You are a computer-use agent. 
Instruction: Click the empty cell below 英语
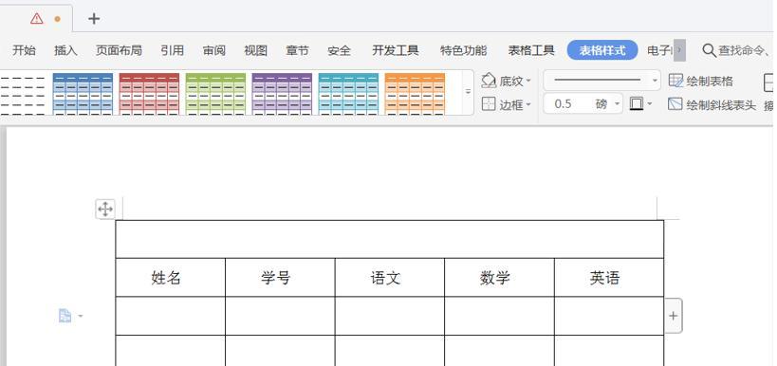[609, 316]
